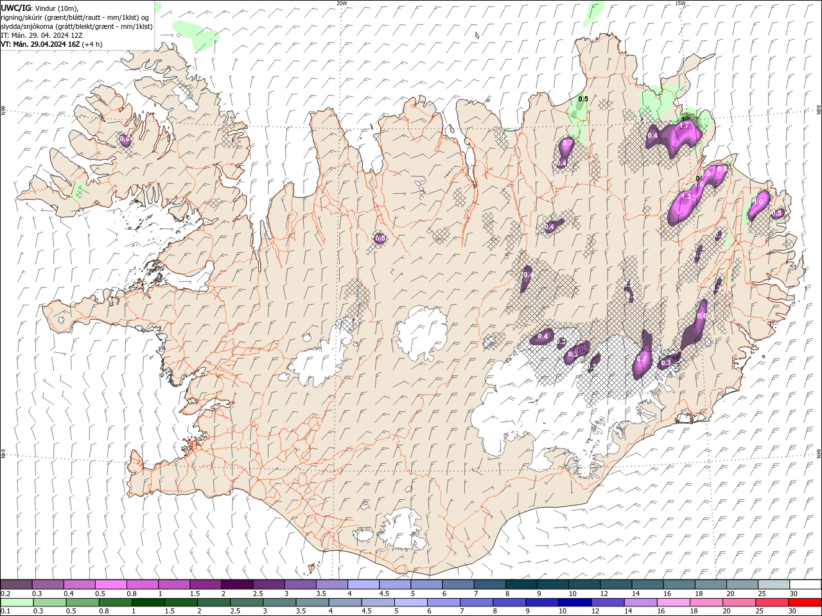Viewport: 822px width, 616px height.
Task: Click the pale green 0.1 rain legend swatch
Action: click(x=17, y=603)
